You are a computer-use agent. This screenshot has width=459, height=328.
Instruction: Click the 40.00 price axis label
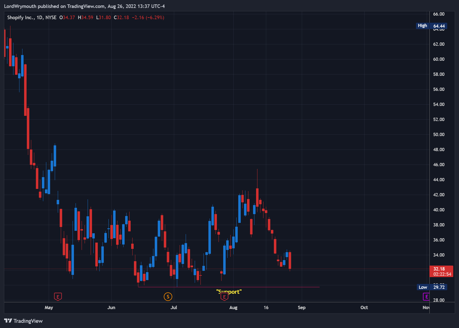[439, 210]
